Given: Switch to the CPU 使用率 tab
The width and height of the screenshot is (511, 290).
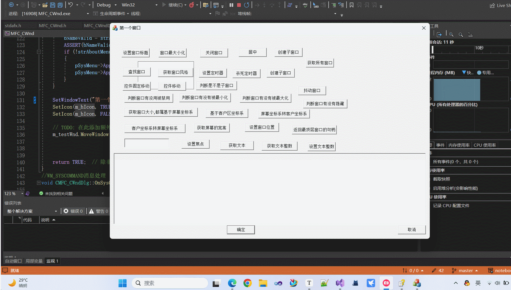Looking at the screenshot, I should [x=485, y=145].
